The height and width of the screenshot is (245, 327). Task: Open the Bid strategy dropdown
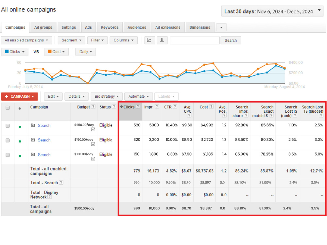107,96
